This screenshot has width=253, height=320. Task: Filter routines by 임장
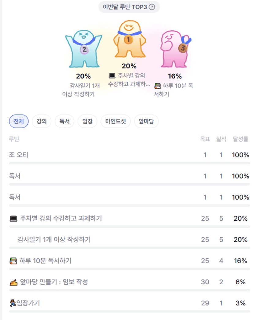(x=87, y=121)
